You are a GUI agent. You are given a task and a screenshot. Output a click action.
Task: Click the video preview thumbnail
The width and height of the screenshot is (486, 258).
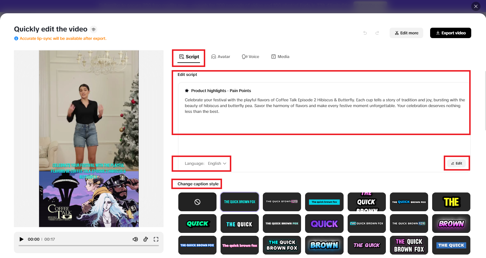(x=89, y=139)
